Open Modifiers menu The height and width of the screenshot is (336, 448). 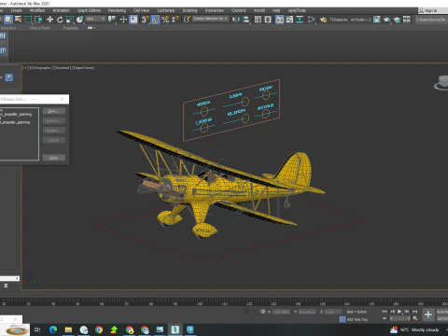(37, 10)
